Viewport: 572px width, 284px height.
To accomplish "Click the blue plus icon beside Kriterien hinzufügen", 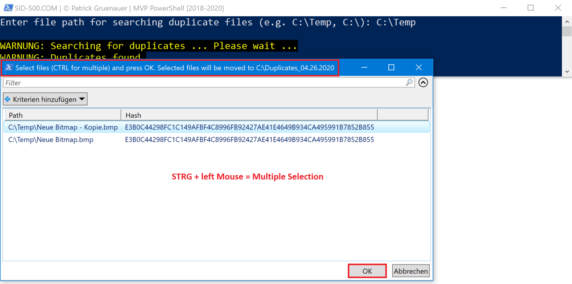I will coord(8,99).
